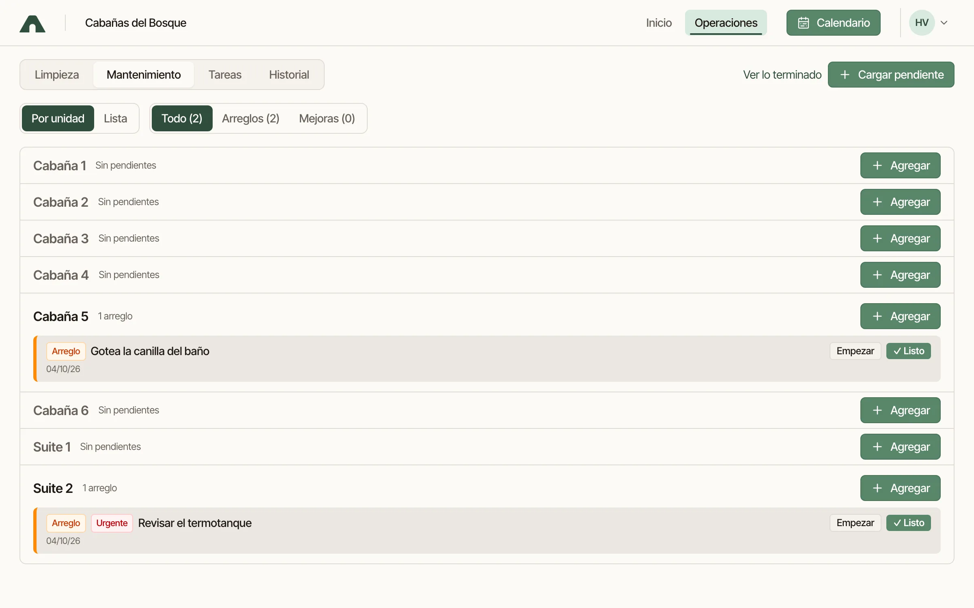Switch view to Lista
974x608 pixels.
pos(115,118)
